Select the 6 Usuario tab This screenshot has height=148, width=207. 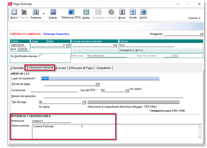(61, 68)
